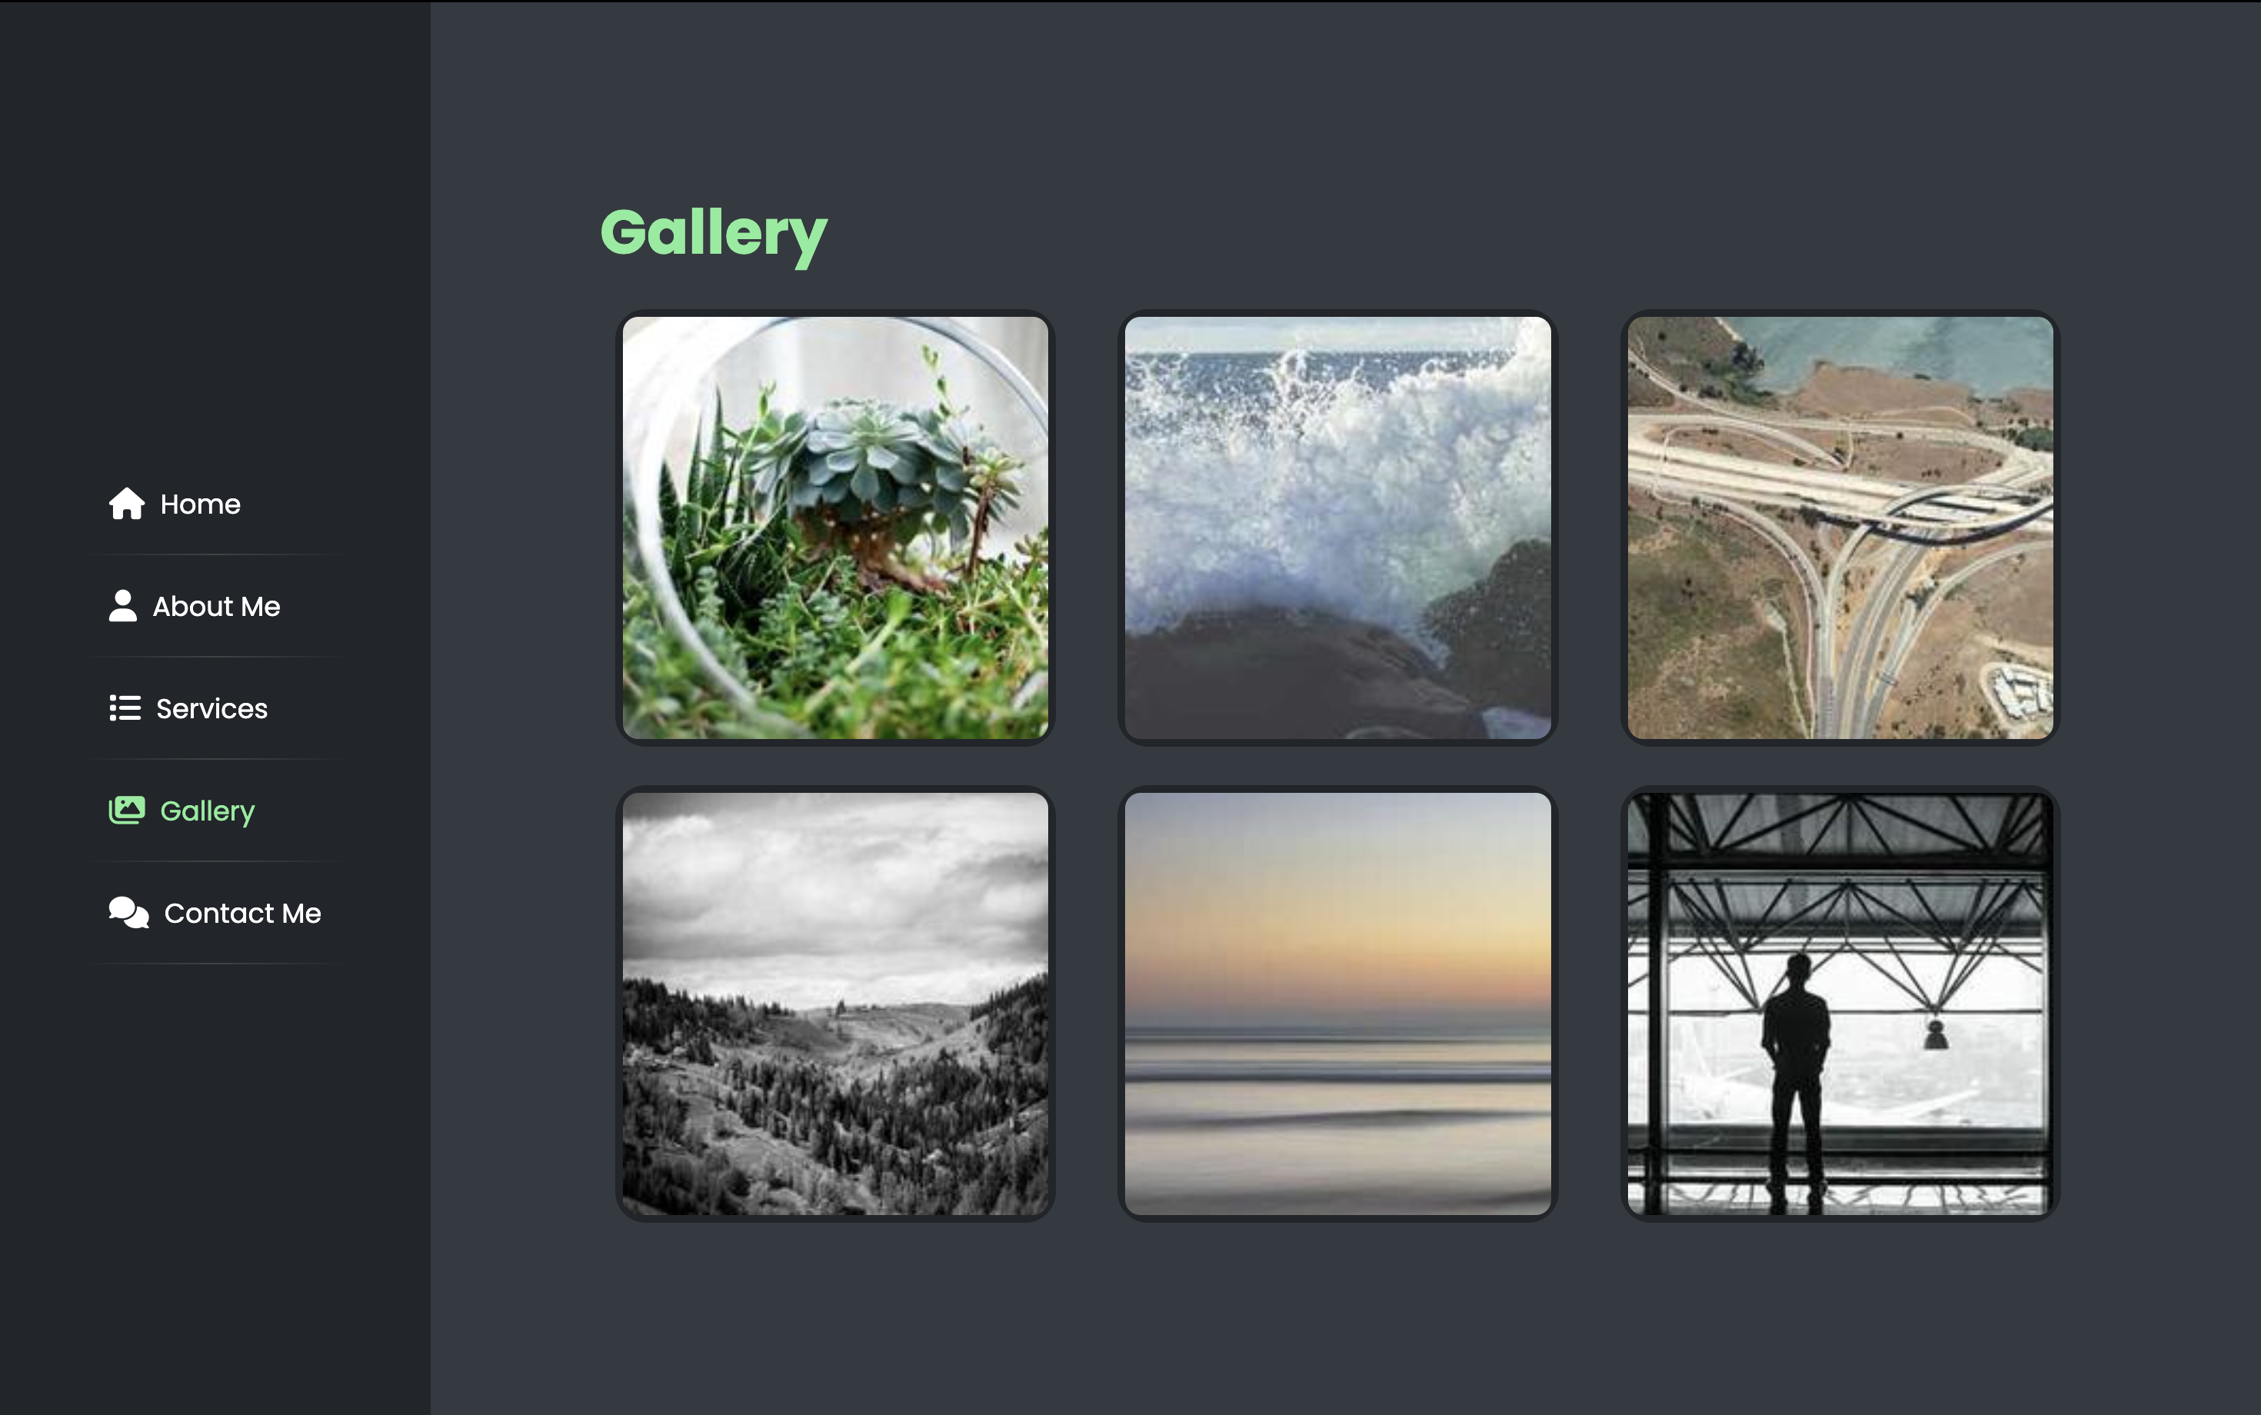Go to the About Me section
Image resolution: width=2261 pixels, height=1415 pixels.
(195, 605)
